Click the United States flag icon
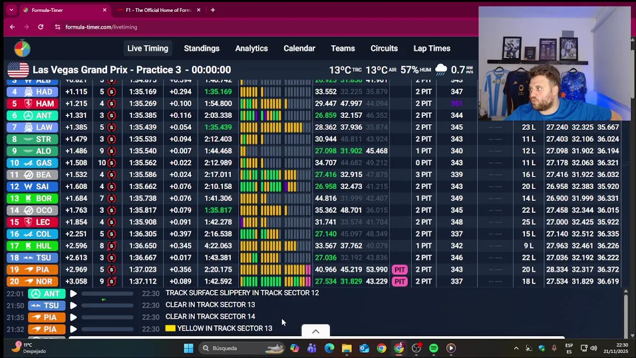636x358 pixels. 18,70
